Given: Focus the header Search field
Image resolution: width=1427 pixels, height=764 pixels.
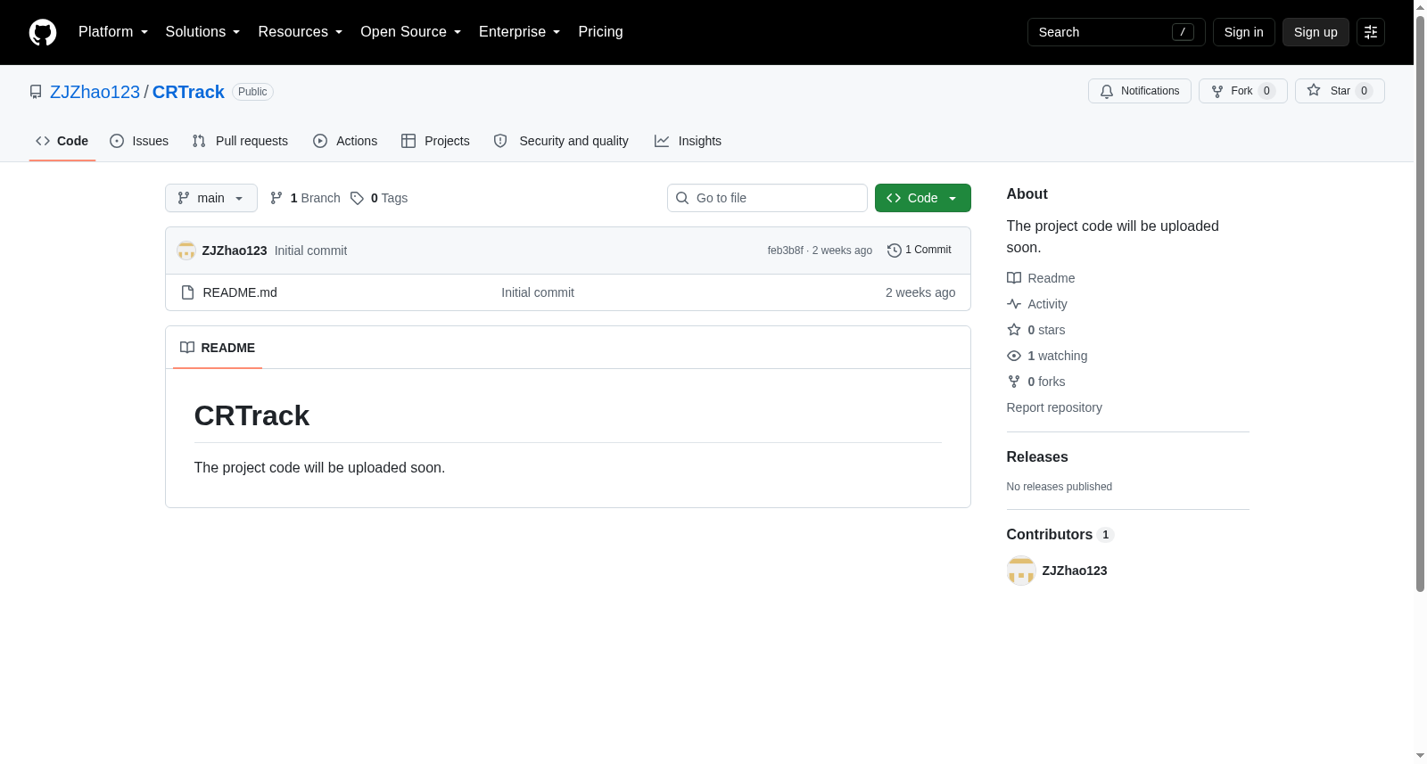Looking at the screenshot, I should pos(1116,32).
